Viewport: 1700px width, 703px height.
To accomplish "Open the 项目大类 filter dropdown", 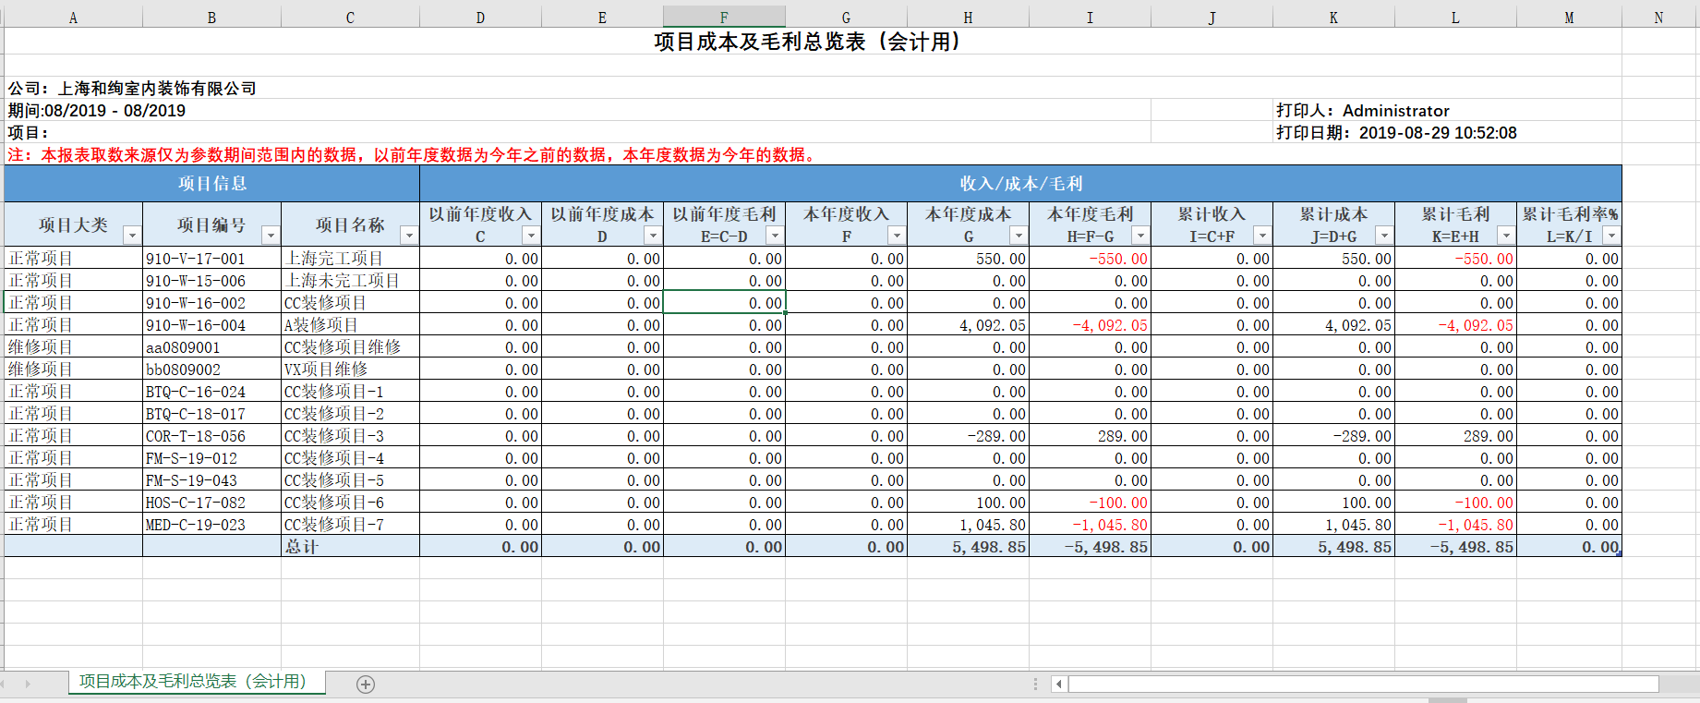I will pos(132,236).
